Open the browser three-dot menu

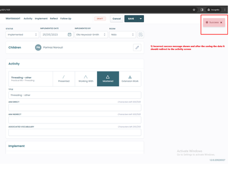tap(225, 10)
